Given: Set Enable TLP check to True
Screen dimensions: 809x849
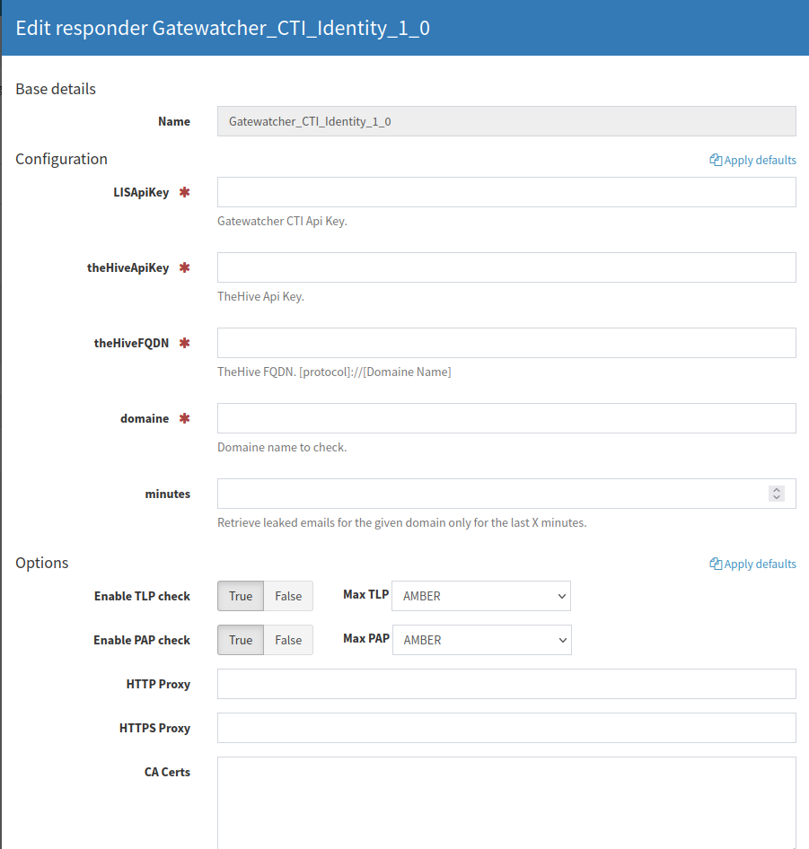Looking at the screenshot, I should [x=241, y=596].
